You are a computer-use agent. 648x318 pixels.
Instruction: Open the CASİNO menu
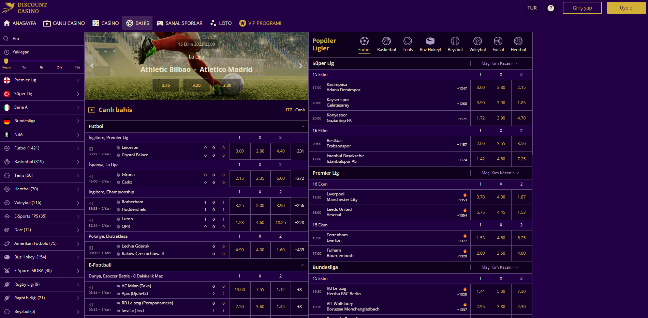coord(106,23)
